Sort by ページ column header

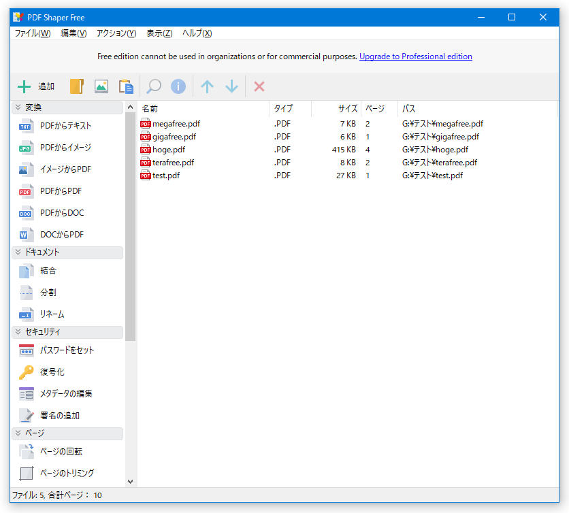tap(380, 108)
